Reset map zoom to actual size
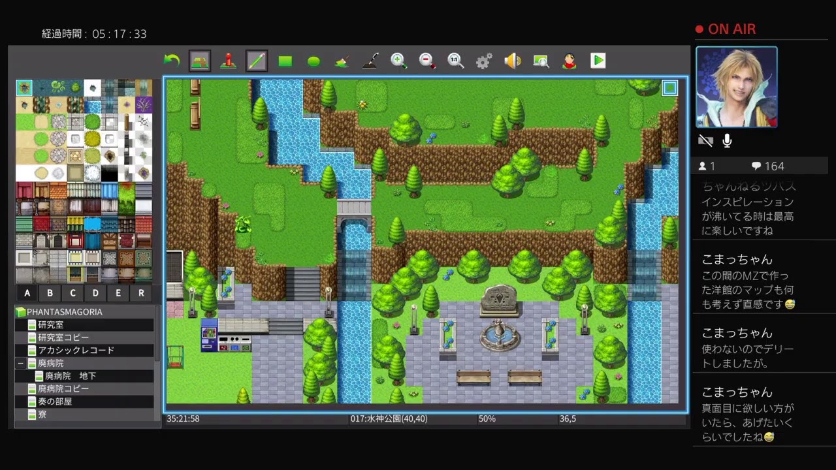The width and height of the screenshot is (836, 470). [x=455, y=61]
